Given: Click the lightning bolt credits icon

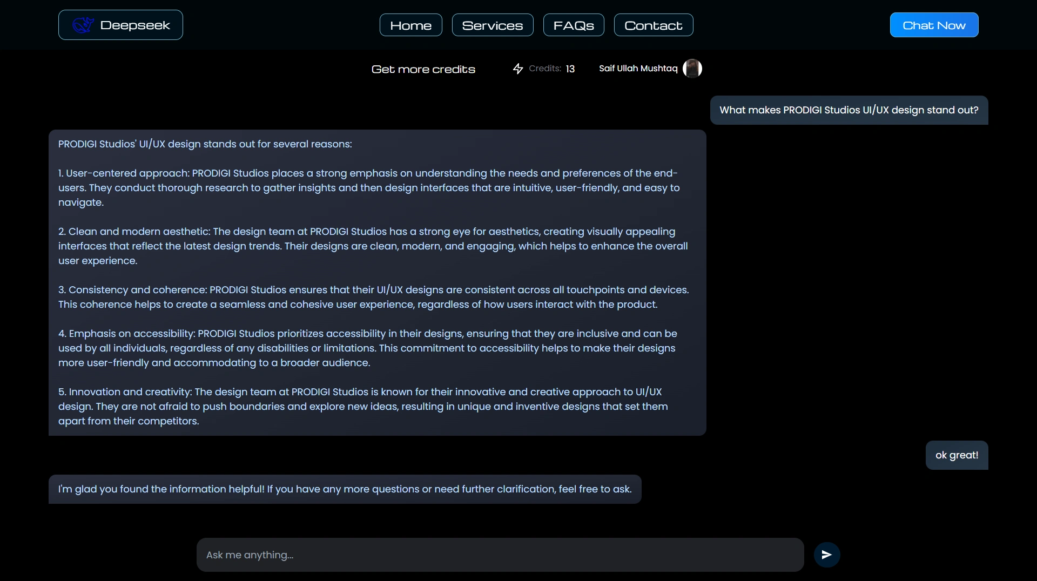Looking at the screenshot, I should (x=518, y=69).
